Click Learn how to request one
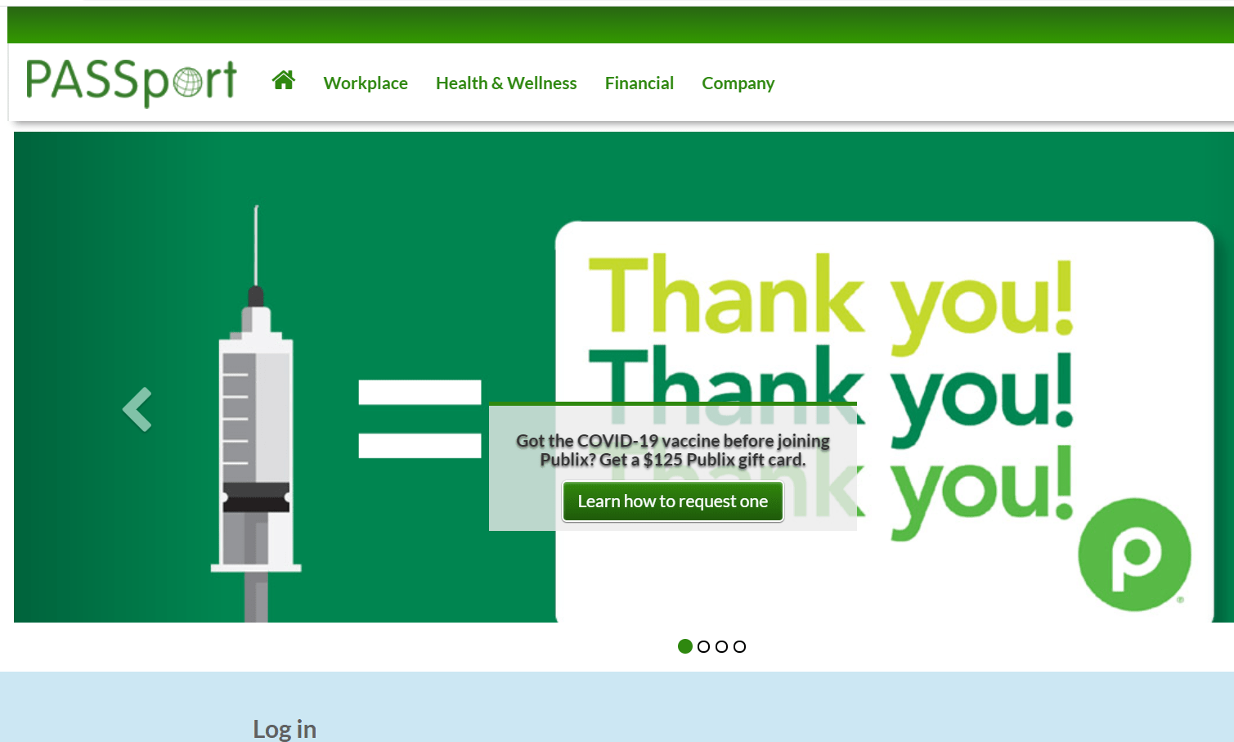The image size is (1234, 742). 673,501
